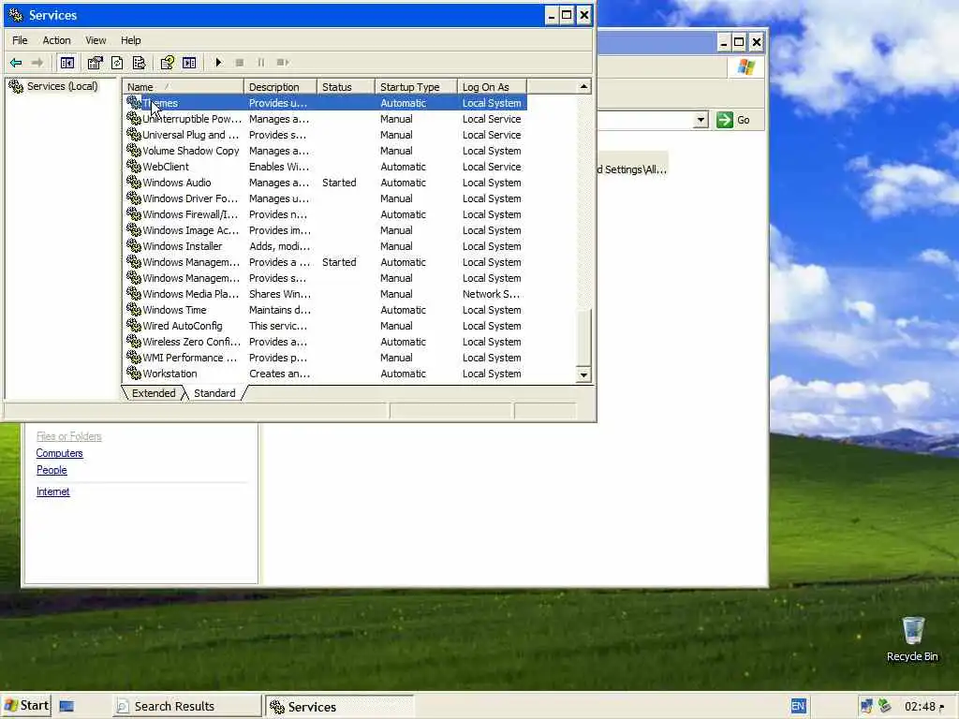
Task: Click the gear icon of WMI Performance Adapter
Action: point(133,357)
